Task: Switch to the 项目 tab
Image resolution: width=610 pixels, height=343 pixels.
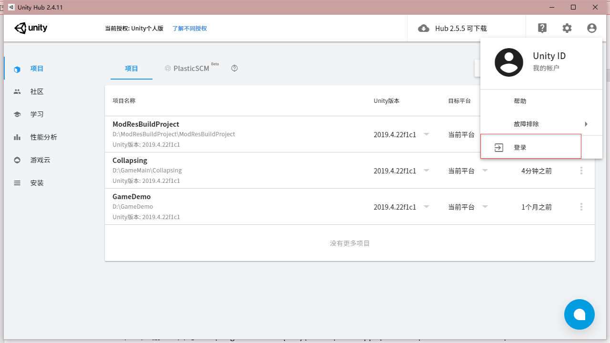Action: tap(132, 69)
